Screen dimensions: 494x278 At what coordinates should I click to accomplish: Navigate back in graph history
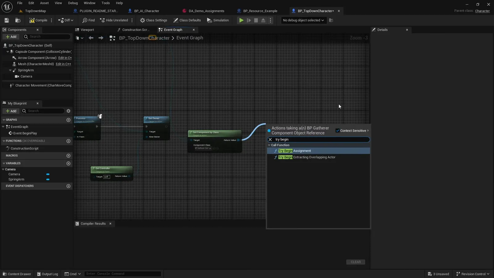(x=91, y=38)
